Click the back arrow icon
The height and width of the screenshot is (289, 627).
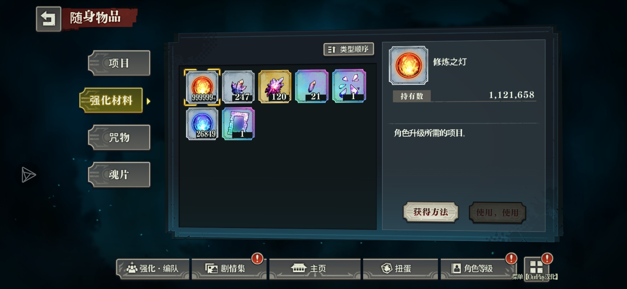48,19
